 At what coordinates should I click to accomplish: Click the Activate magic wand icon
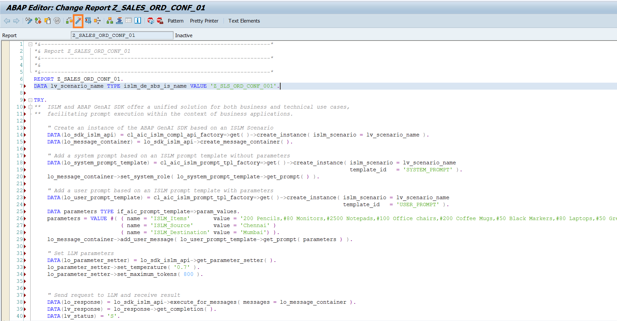click(x=78, y=21)
